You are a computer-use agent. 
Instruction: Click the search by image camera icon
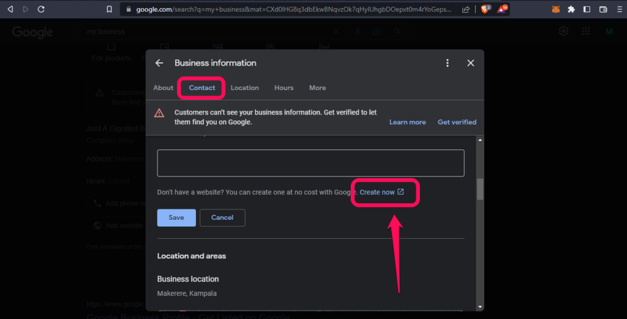point(377,31)
